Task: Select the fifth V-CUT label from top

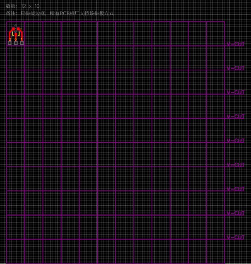Action: coord(236,140)
